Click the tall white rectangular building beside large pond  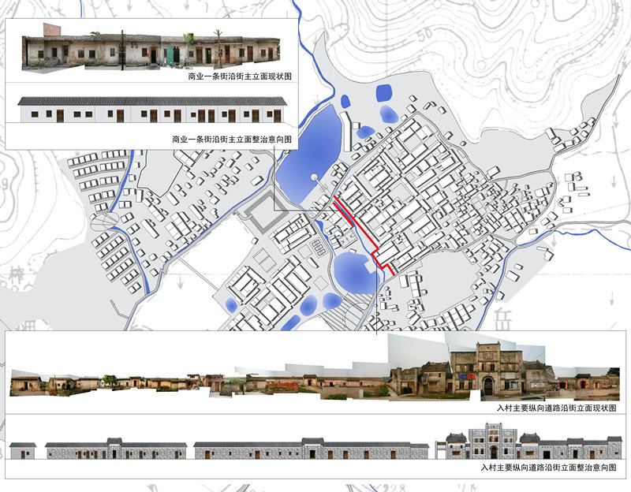(x=345, y=132)
